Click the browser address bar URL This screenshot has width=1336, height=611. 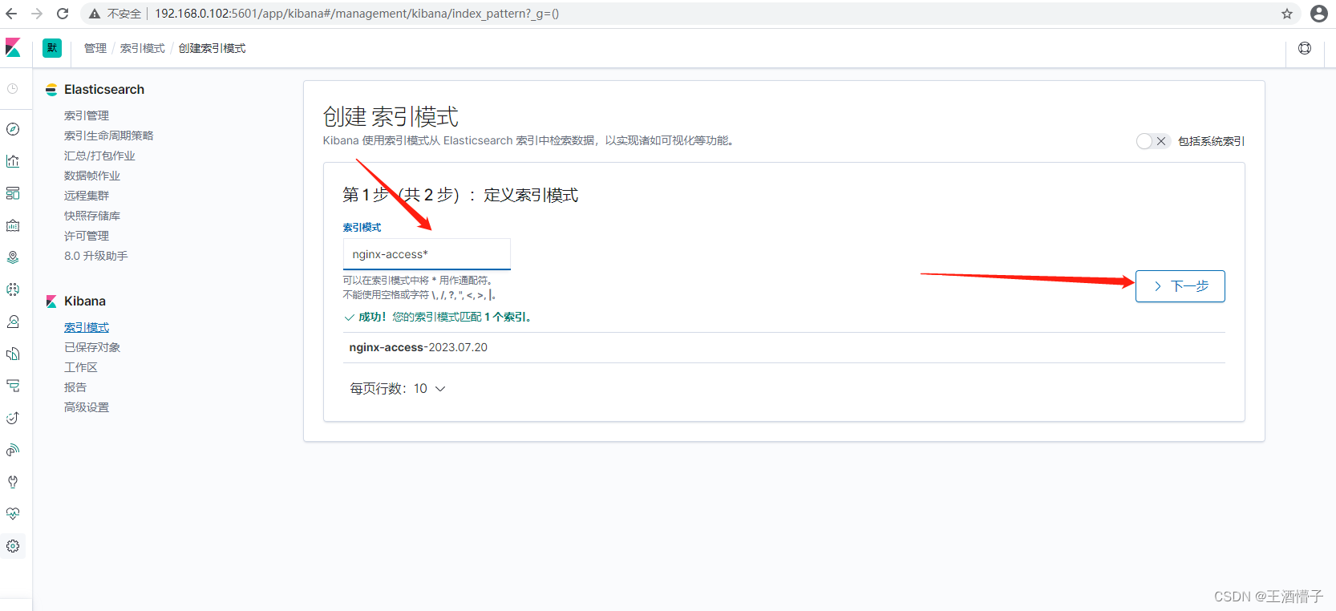click(x=357, y=14)
